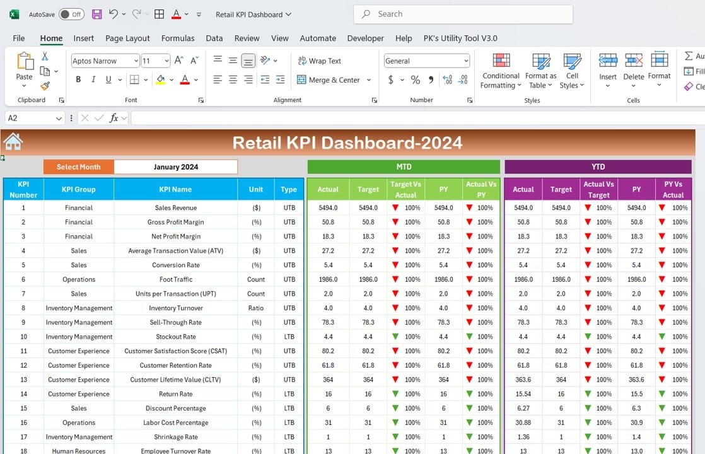Click the January 2024 month selector cell
Image resolution: width=705 pixels, height=454 pixels.
tap(175, 167)
